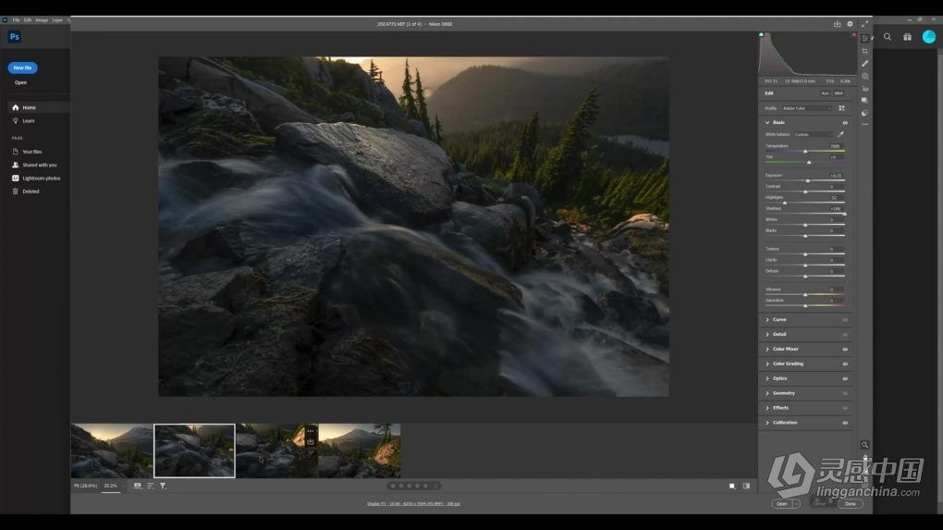Collapse the Basic panel chevron
This screenshot has height=530, width=943.
(767, 123)
